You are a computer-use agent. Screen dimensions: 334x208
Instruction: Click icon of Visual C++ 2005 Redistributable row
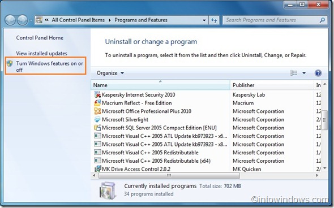click(x=97, y=153)
